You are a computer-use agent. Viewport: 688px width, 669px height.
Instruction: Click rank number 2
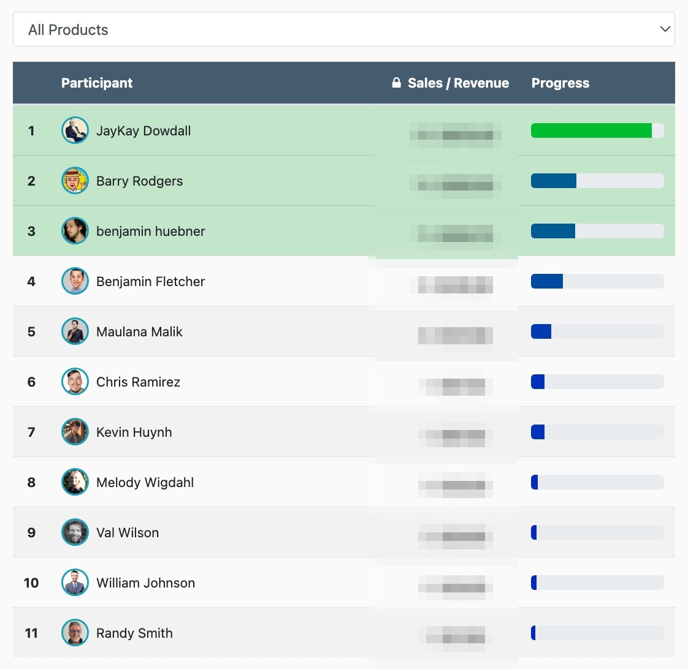click(x=31, y=181)
